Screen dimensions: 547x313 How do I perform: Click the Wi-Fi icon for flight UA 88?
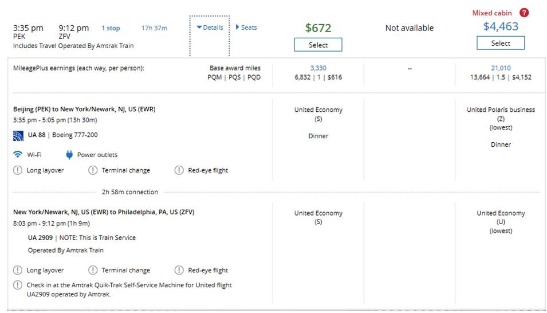pos(18,155)
